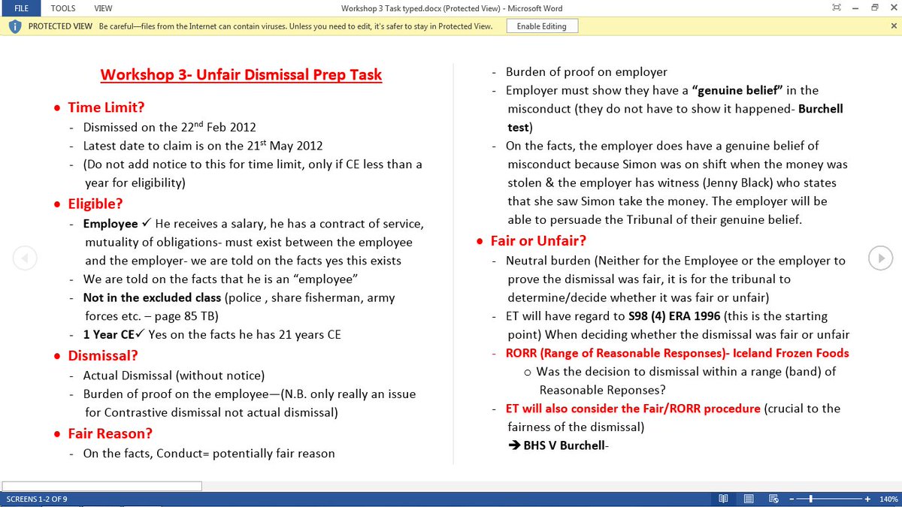The height and width of the screenshot is (507, 902).
Task: Open the TOOLS menu
Action: tap(63, 8)
